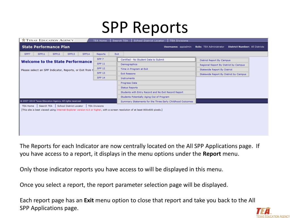Click Internet Explorer version 6.0 or higher text

[x=79, y=110]
